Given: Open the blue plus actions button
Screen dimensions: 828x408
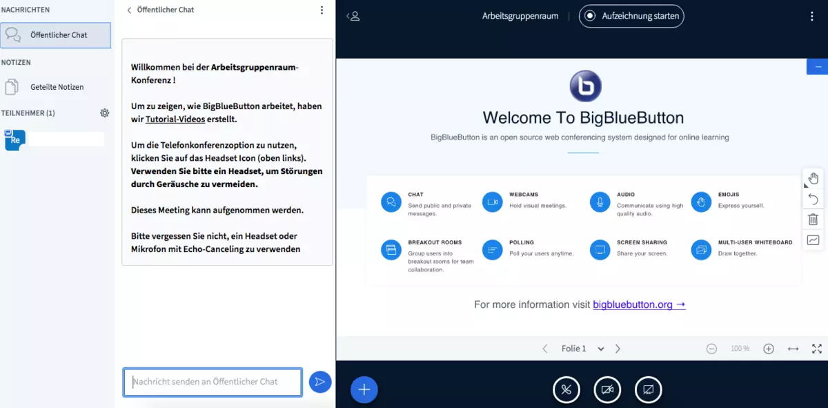Looking at the screenshot, I should (364, 389).
